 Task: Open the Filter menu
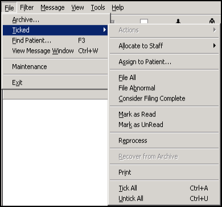(x=27, y=7)
